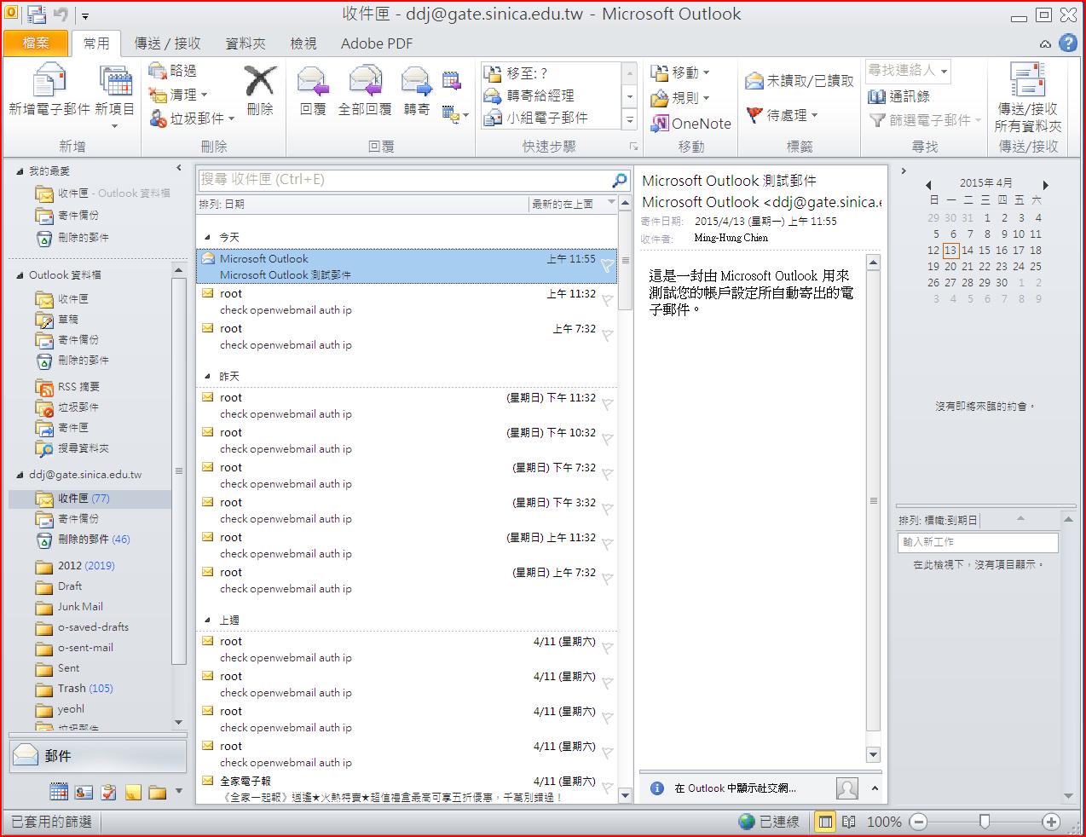Image resolution: width=1086 pixels, height=837 pixels.
Task: Flag the Microsoft Outlook 測試郵件 message
Action: (607, 266)
